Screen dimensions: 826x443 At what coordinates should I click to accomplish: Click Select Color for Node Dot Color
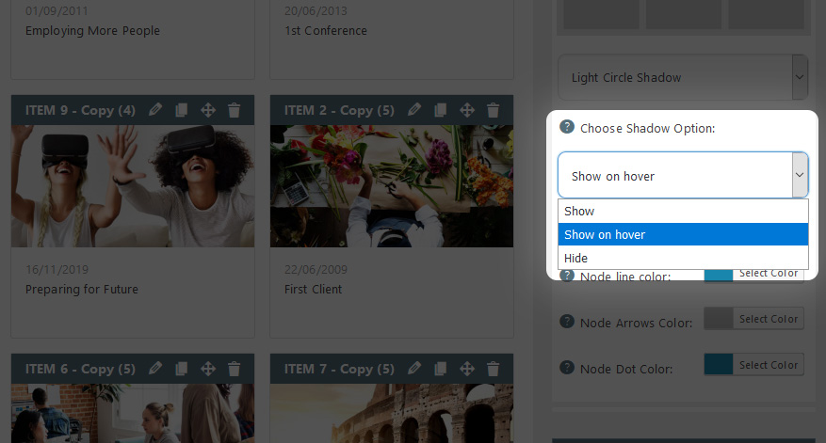pos(768,365)
